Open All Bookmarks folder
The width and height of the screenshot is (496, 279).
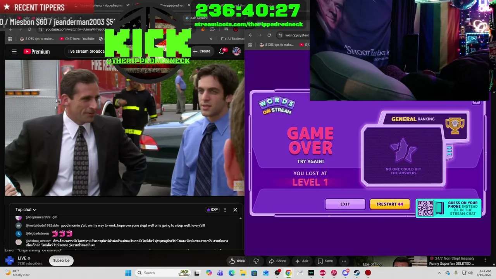(232, 39)
